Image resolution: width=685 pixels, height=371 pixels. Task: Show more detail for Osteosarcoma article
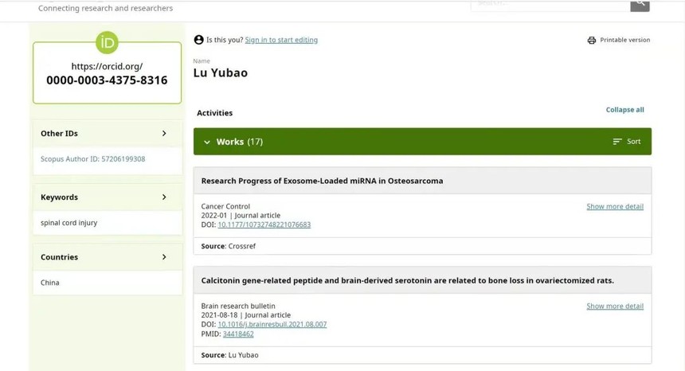pos(615,206)
